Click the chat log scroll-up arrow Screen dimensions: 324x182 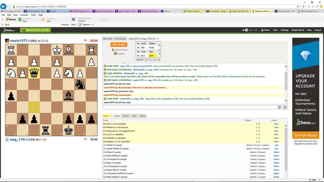click(286, 67)
